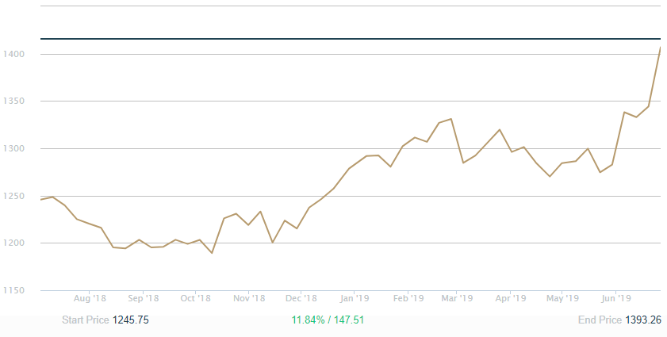Click the Apr '19 axis label
Screen dimensions: 667x337
click(x=511, y=298)
